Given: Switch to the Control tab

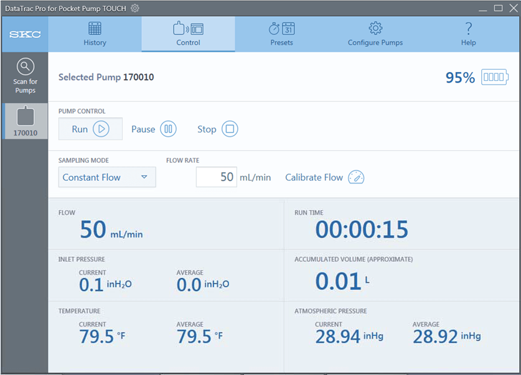Looking at the screenshot, I should click(188, 34).
